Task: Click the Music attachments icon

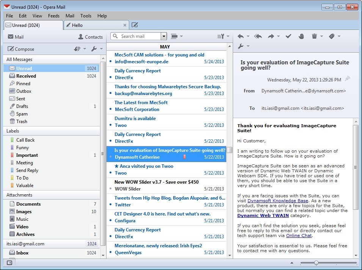Action: (12, 219)
